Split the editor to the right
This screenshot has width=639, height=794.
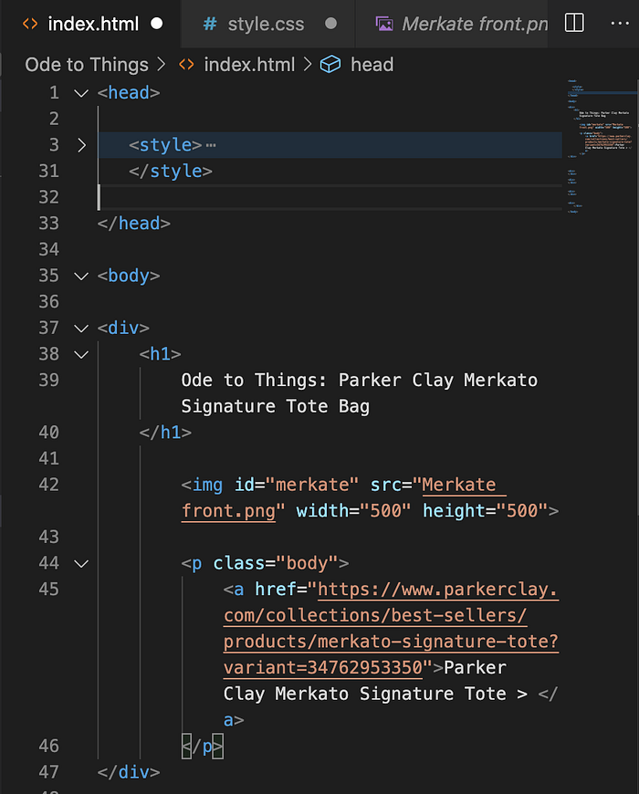[574, 24]
